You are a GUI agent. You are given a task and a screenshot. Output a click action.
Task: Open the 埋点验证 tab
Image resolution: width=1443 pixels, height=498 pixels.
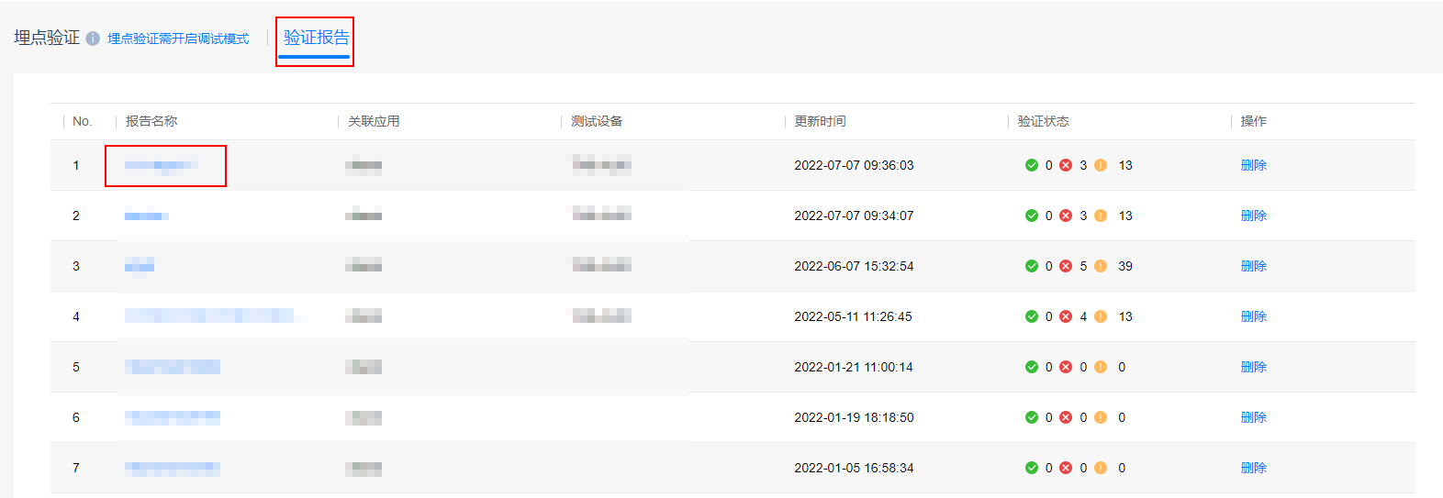(47, 38)
